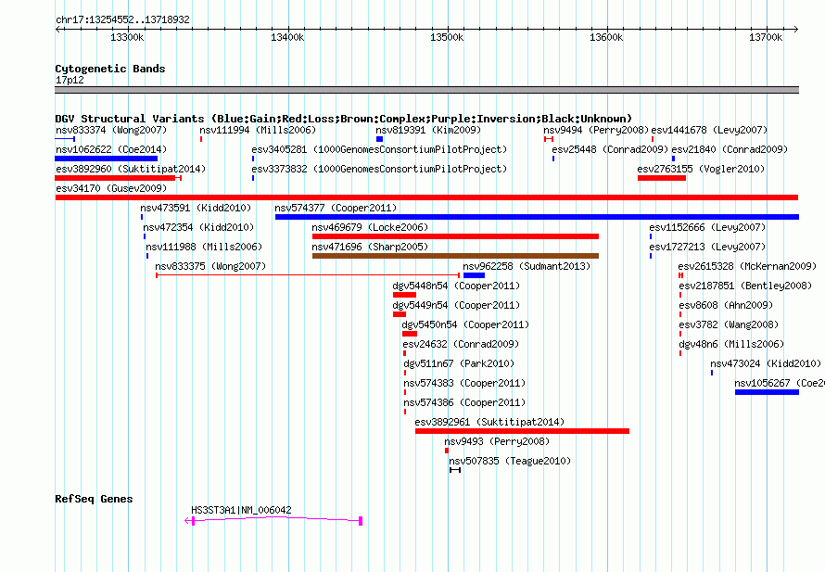Click esv3892961 (Suktitipat2014) label
The height and width of the screenshot is (572, 825).
pos(489,422)
